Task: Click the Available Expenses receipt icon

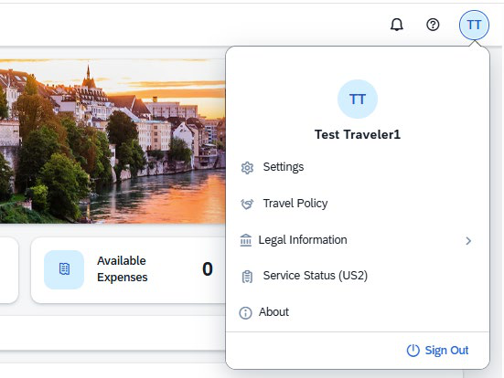Action: [x=64, y=269]
